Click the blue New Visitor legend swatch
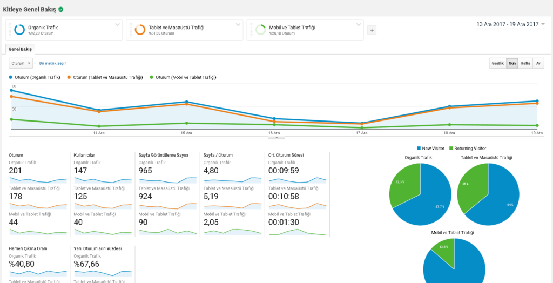The height and width of the screenshot is (283, 553). (x=419, y=148)
